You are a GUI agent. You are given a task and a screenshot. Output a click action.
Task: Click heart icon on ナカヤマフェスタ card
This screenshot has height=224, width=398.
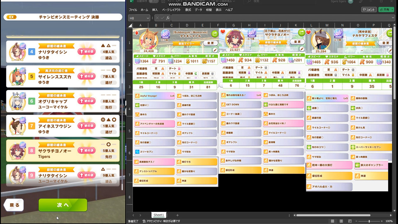tap(308, 32)
